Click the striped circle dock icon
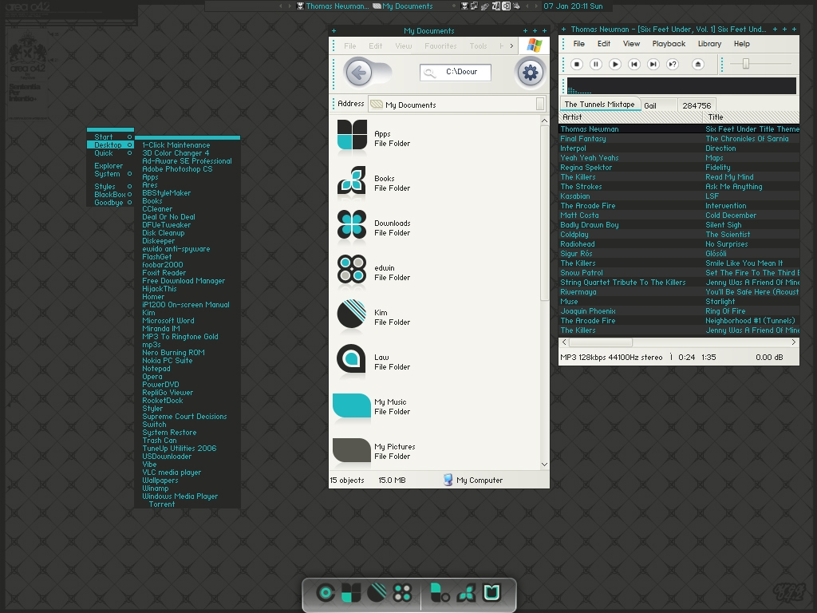 (377, 593)
